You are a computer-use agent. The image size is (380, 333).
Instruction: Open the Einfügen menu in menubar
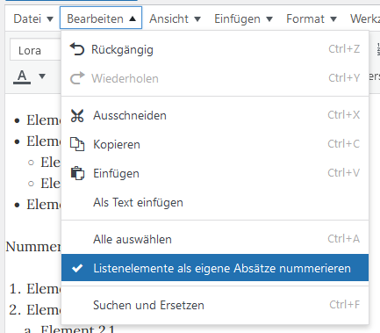point(243,18)
